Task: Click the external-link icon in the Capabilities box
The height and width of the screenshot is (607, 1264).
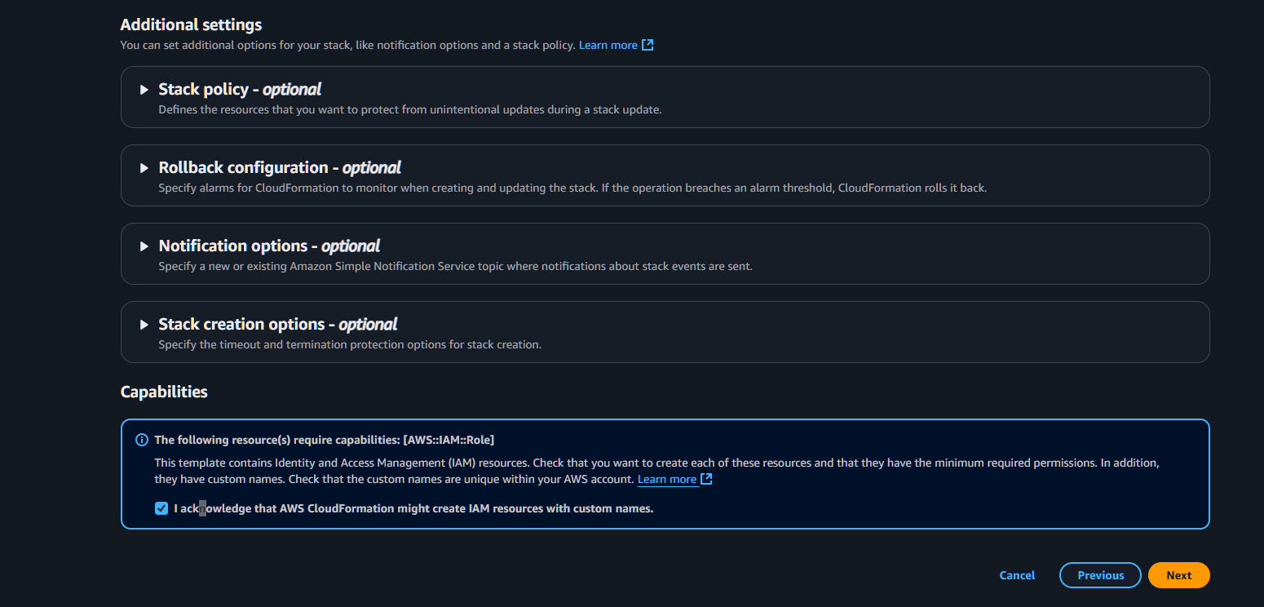Action: click(706, 479)
